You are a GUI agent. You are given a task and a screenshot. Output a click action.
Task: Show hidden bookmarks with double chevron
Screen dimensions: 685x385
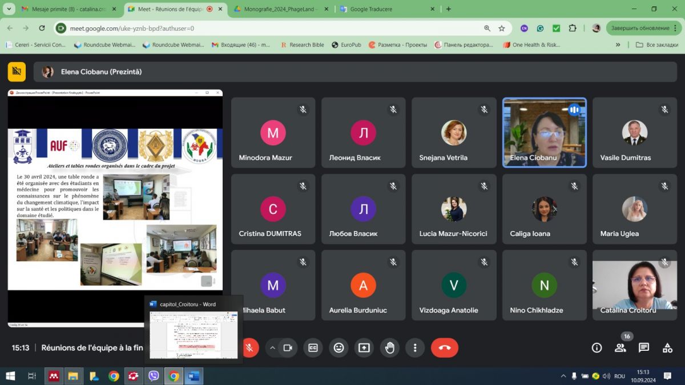point(618,44)
